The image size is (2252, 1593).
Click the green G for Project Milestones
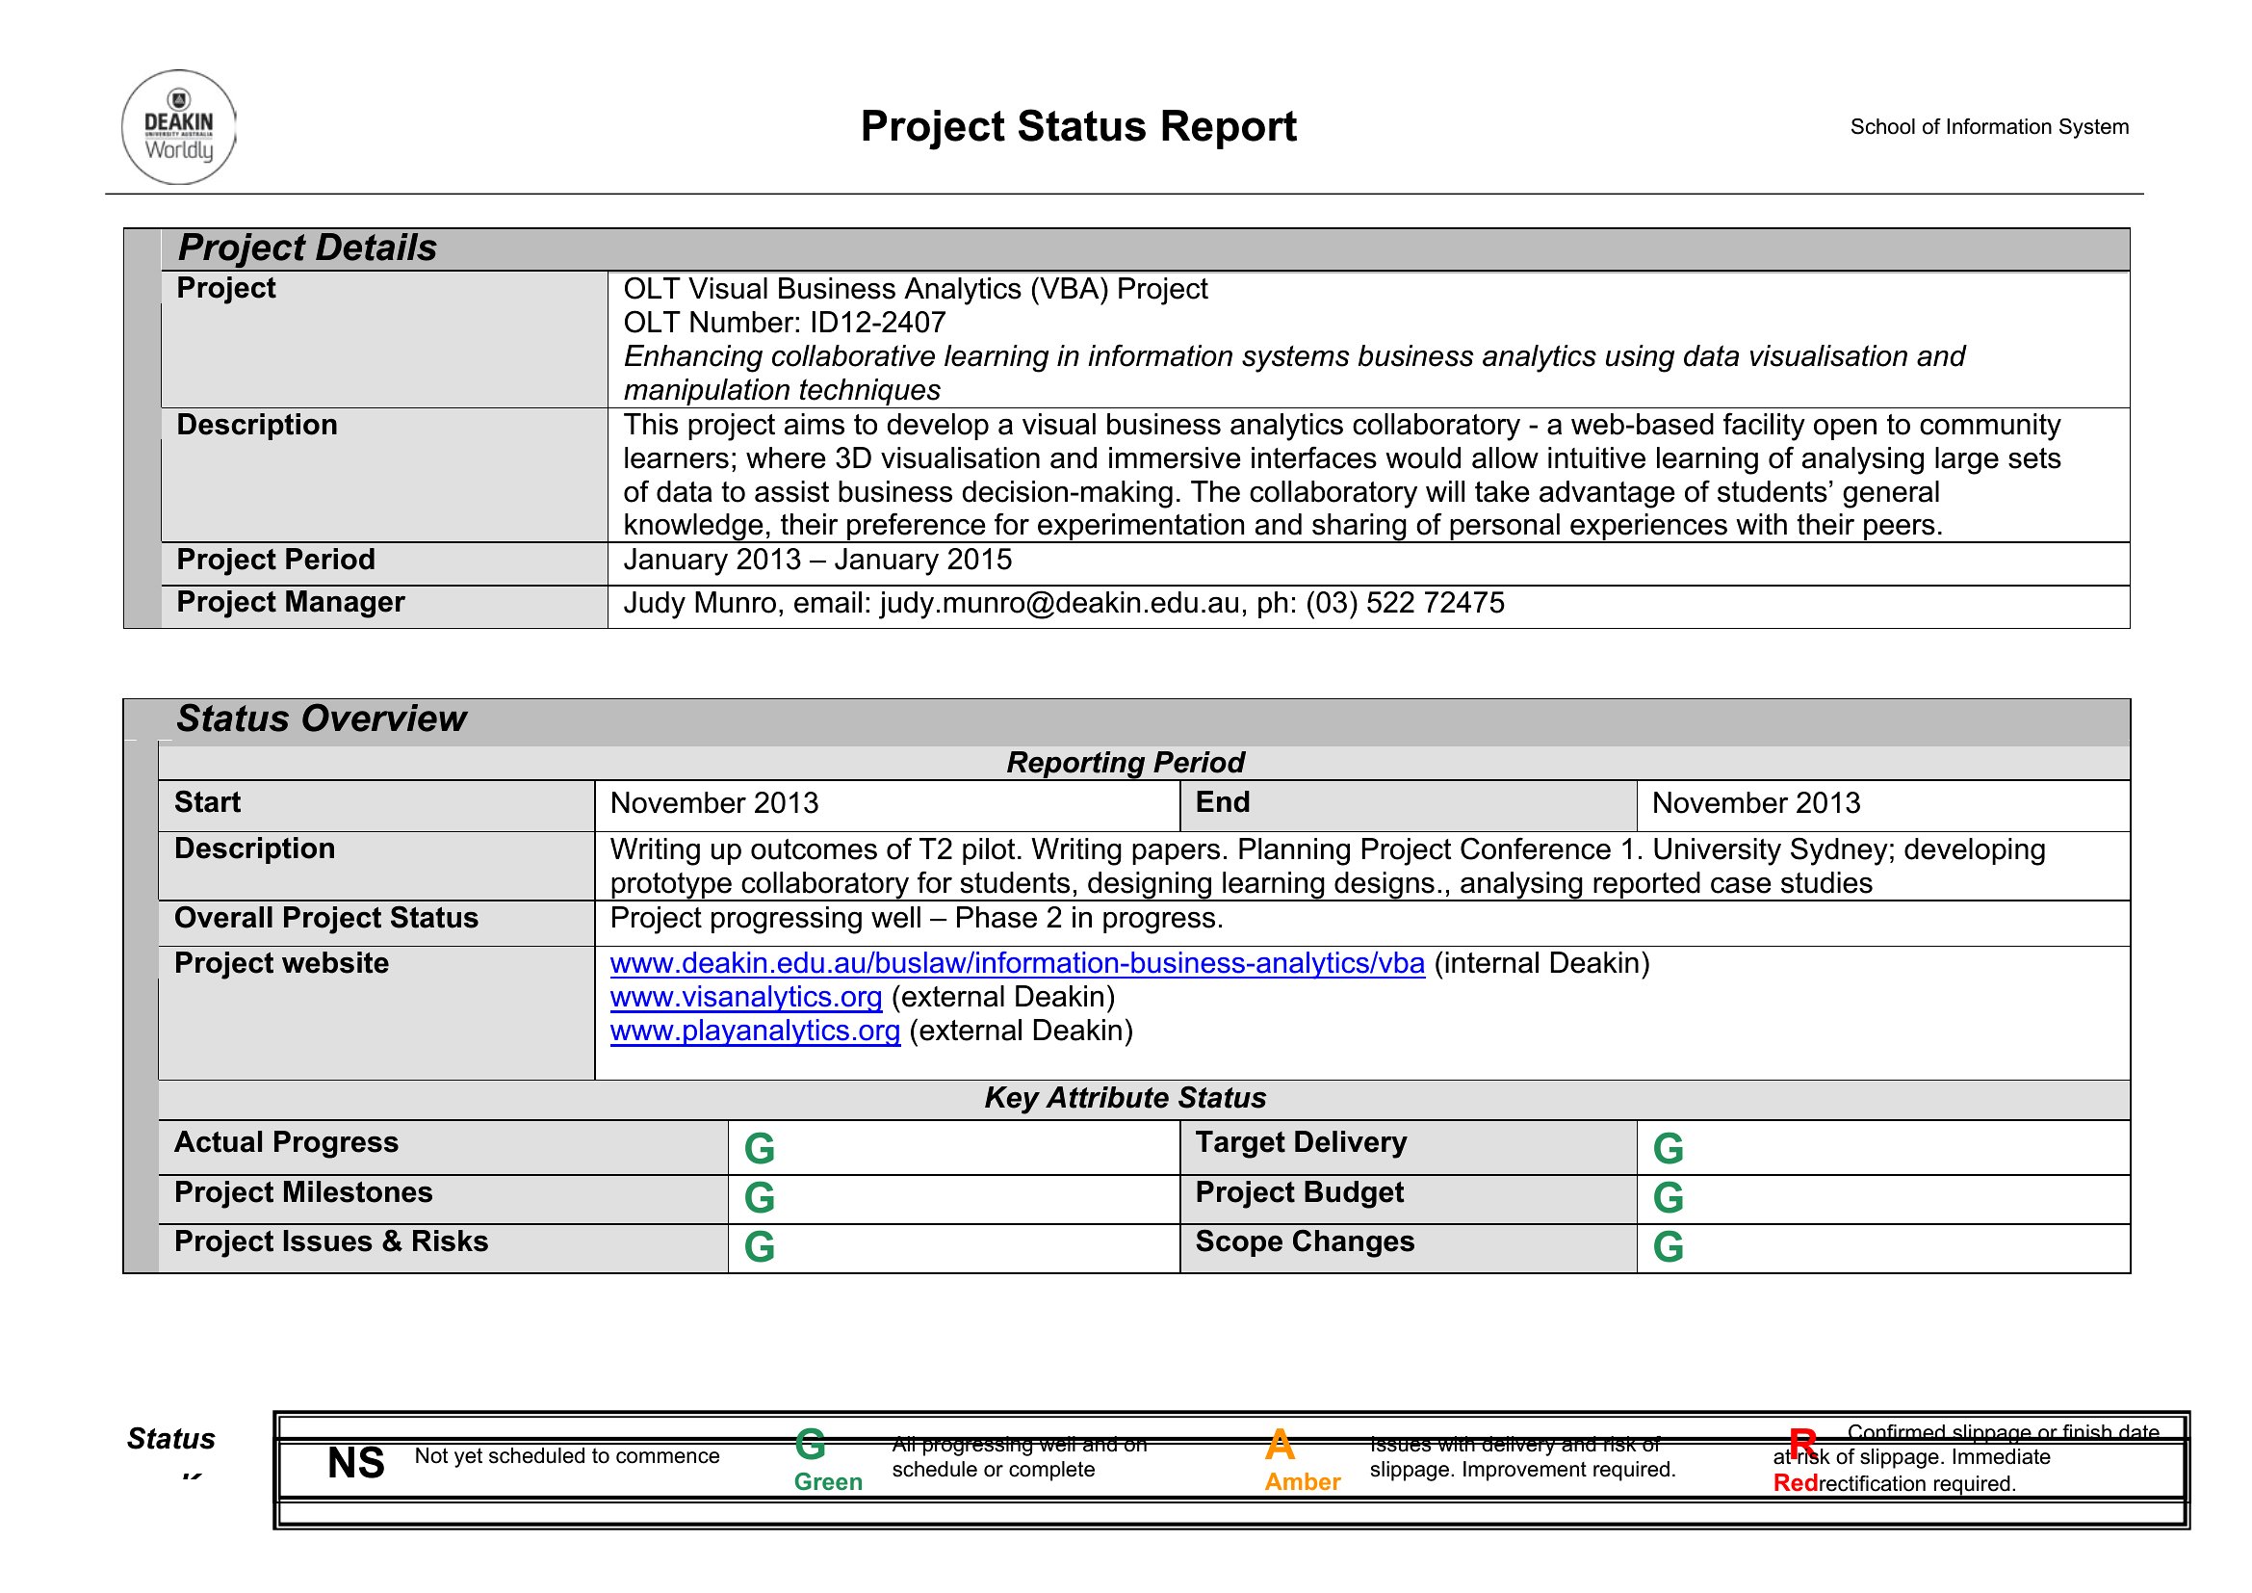tap(759, 1198)
